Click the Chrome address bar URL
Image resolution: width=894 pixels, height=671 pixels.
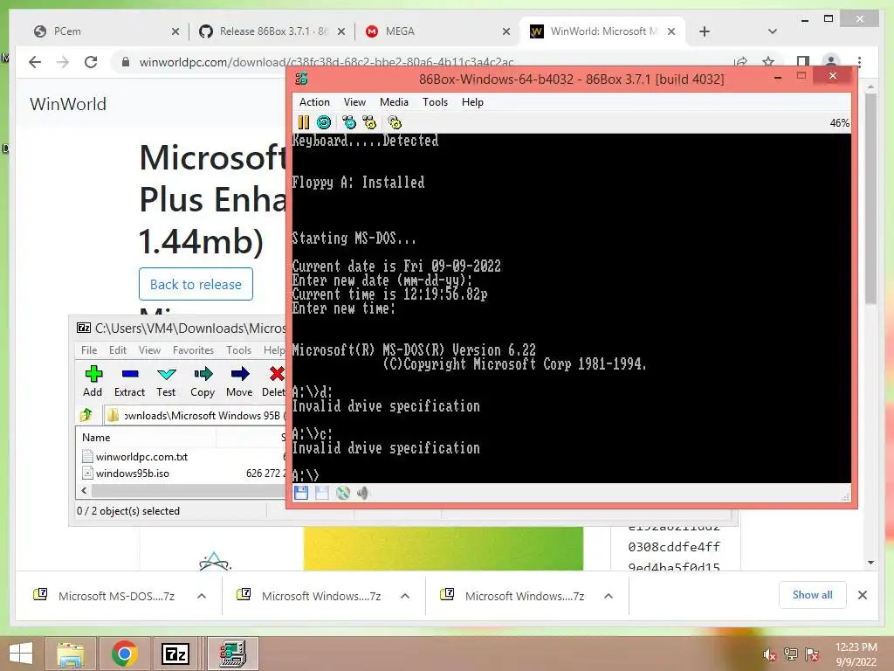[x=327, y=62]
